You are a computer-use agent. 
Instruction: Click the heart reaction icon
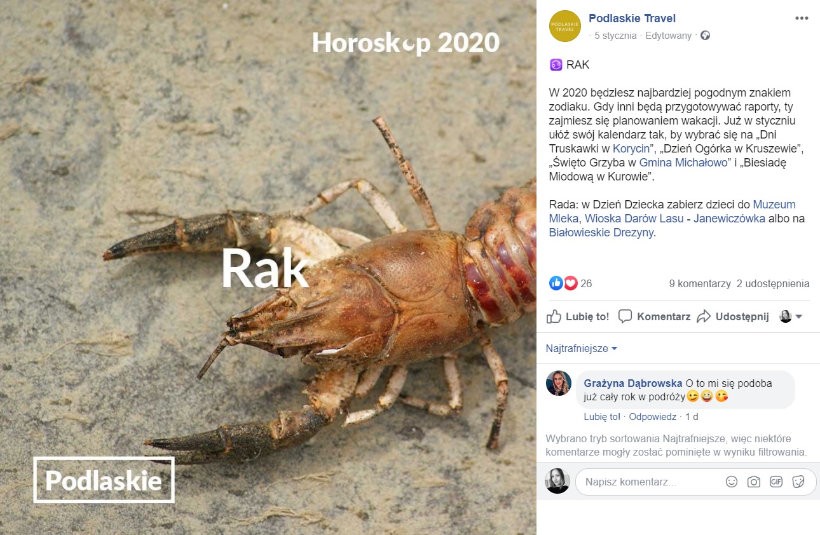click(570, 283)
